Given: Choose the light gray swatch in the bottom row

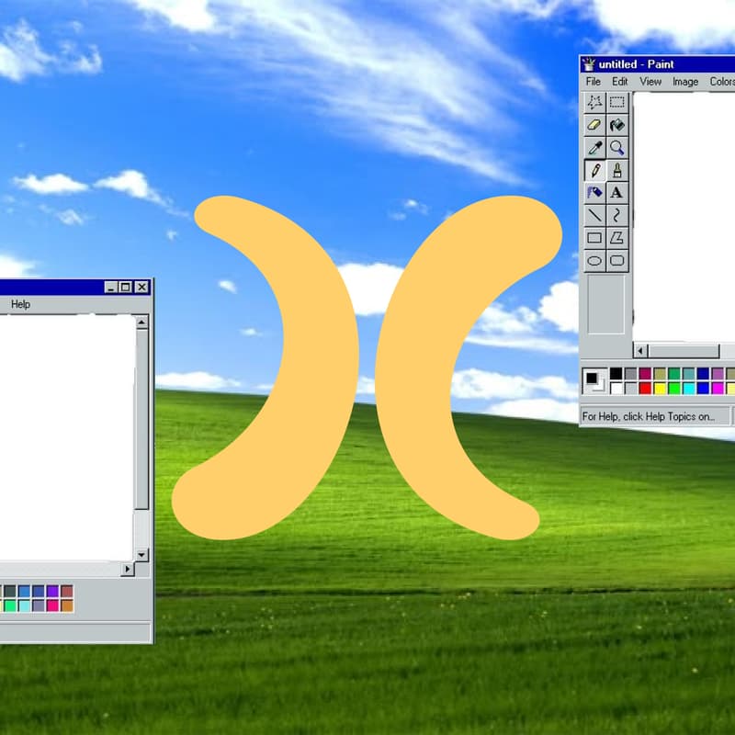Looking at the screenshot, I should pyautogui.click(x=630, y=388).
